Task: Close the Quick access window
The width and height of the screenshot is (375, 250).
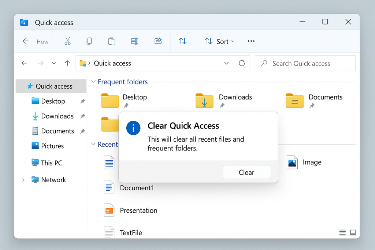Action: point(348,22)
